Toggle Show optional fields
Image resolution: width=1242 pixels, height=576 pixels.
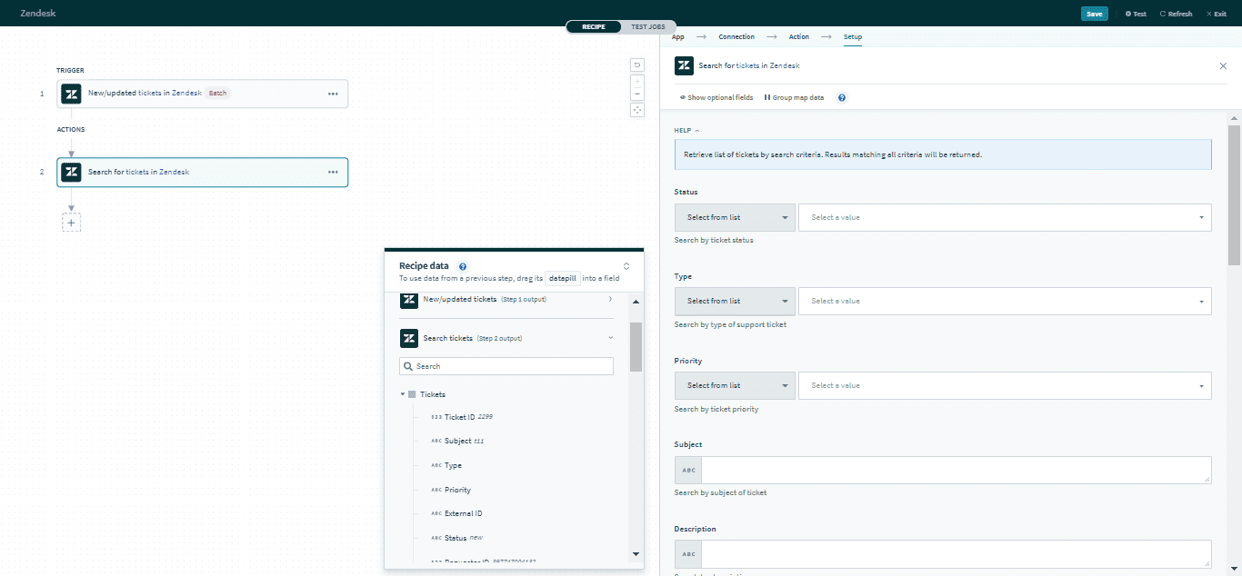pyautogui.click(x=716, y=97)
